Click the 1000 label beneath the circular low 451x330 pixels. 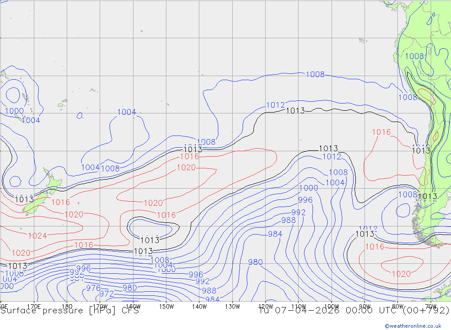[14, 111]
